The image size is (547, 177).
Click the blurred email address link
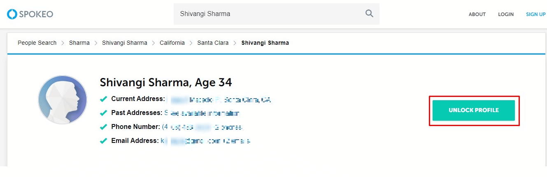point(205,141)
